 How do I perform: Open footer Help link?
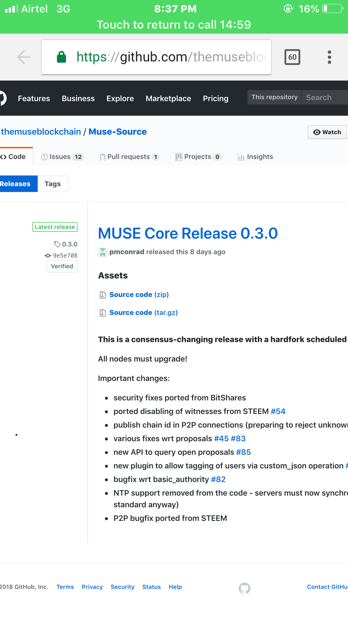click(175, 587)
